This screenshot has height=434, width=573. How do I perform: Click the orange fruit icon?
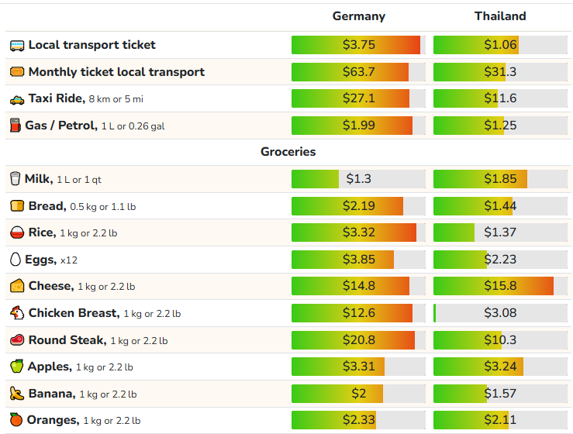(x=16, y=420)
